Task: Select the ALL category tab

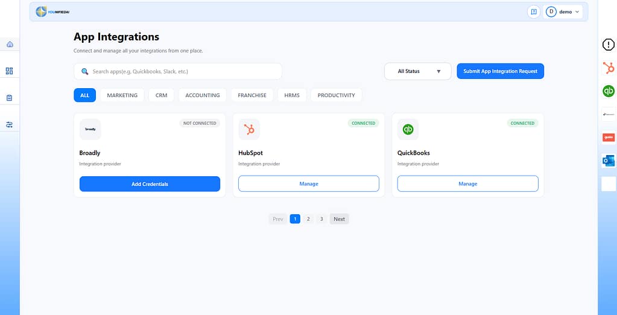Action: click(x=84, y=95)
